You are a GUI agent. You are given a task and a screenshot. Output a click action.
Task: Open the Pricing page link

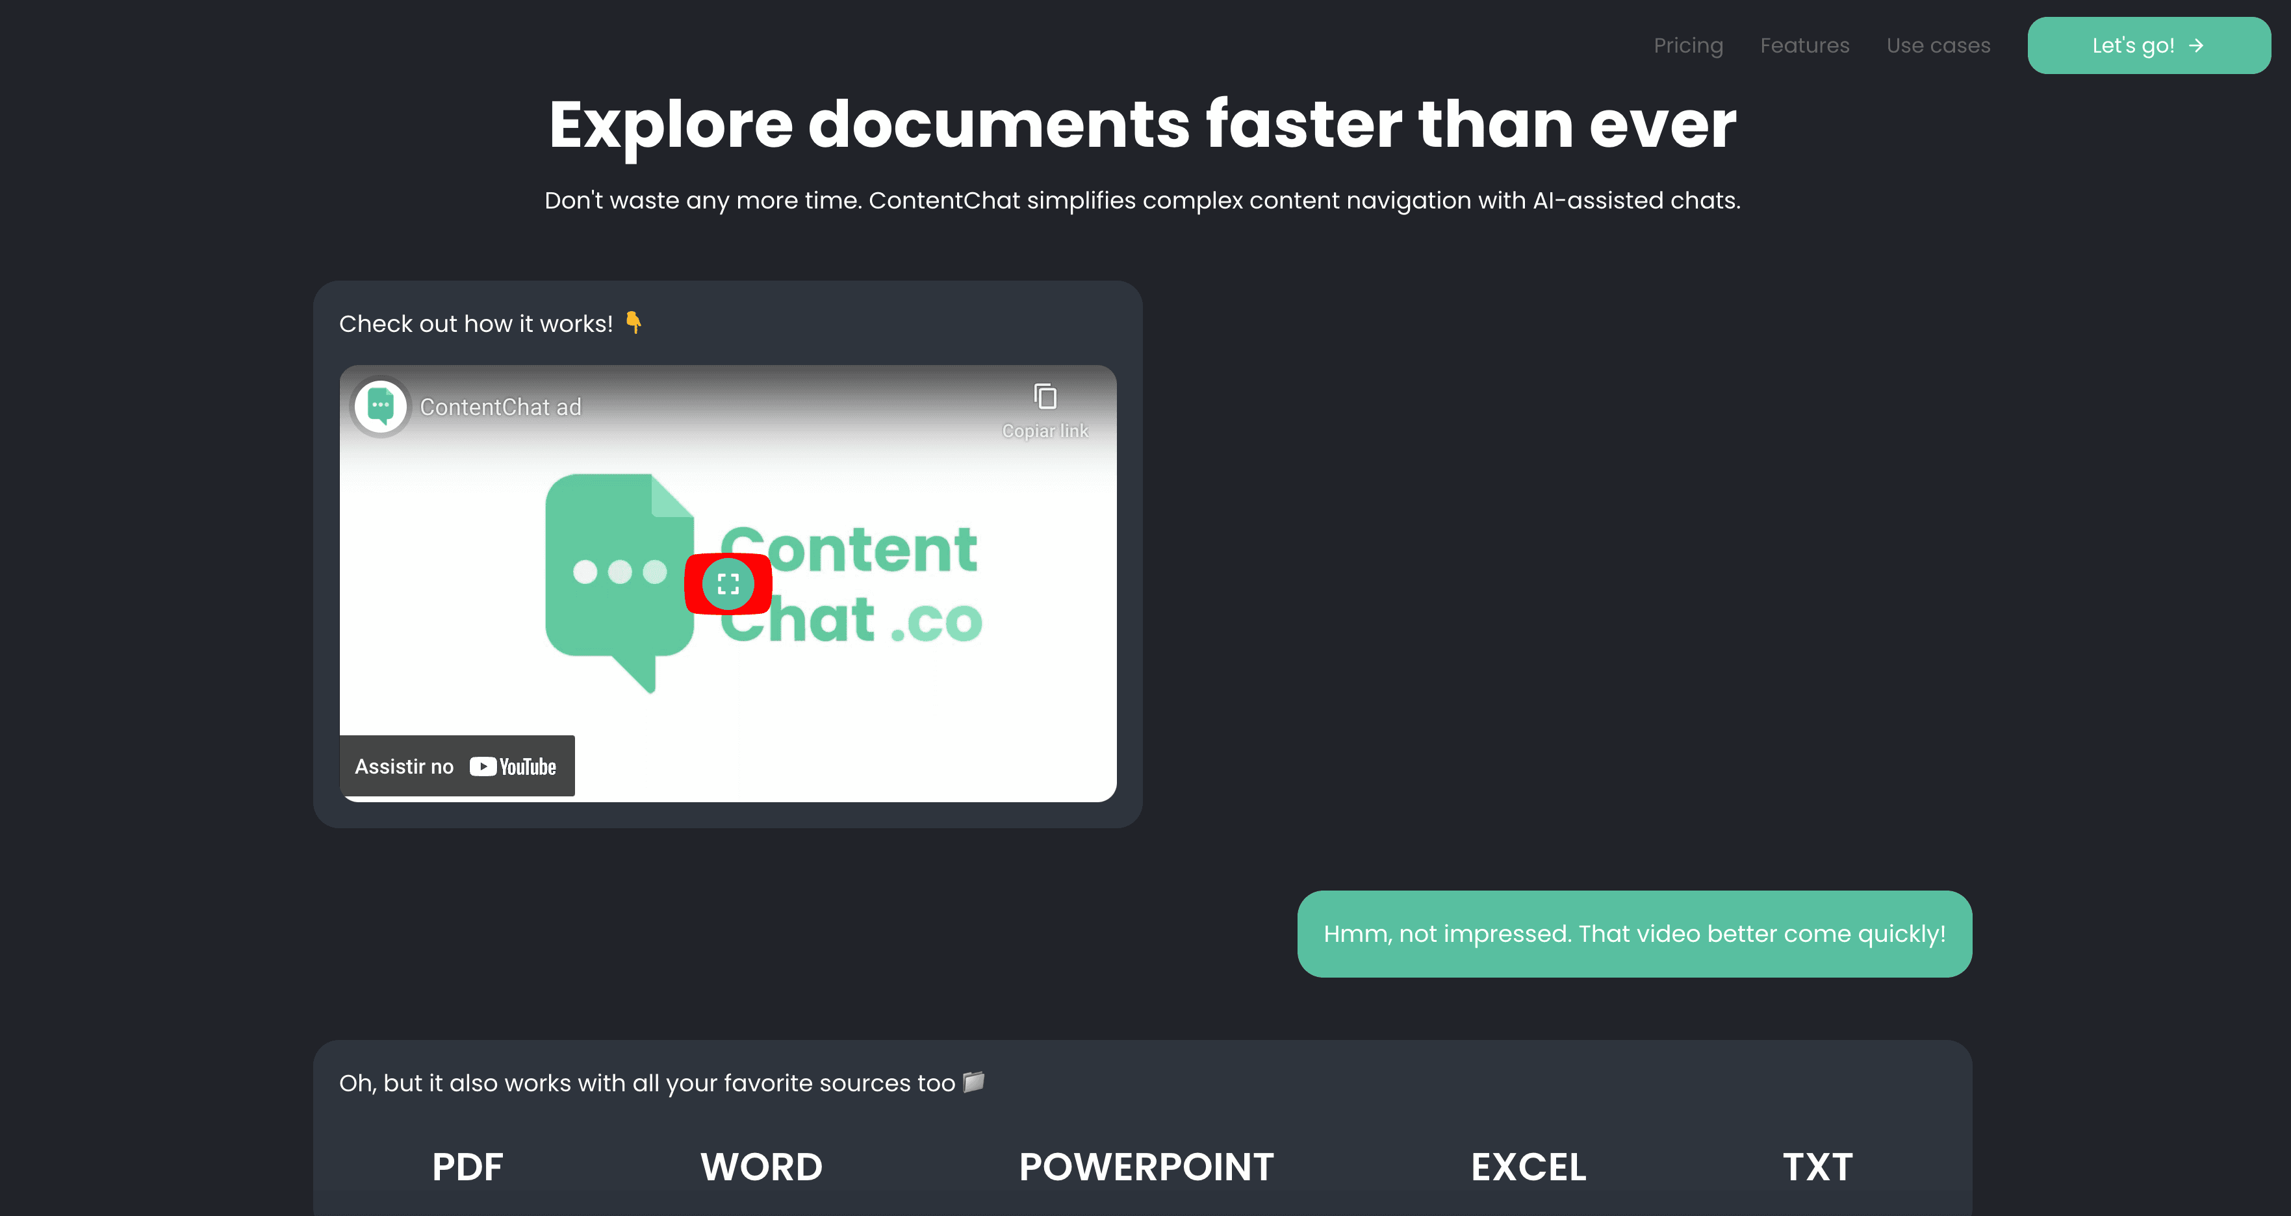click(x=1688, y=45)
